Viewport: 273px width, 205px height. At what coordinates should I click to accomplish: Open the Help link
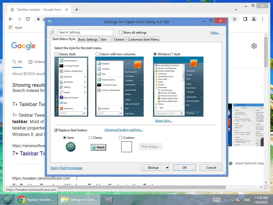point(215,32)
